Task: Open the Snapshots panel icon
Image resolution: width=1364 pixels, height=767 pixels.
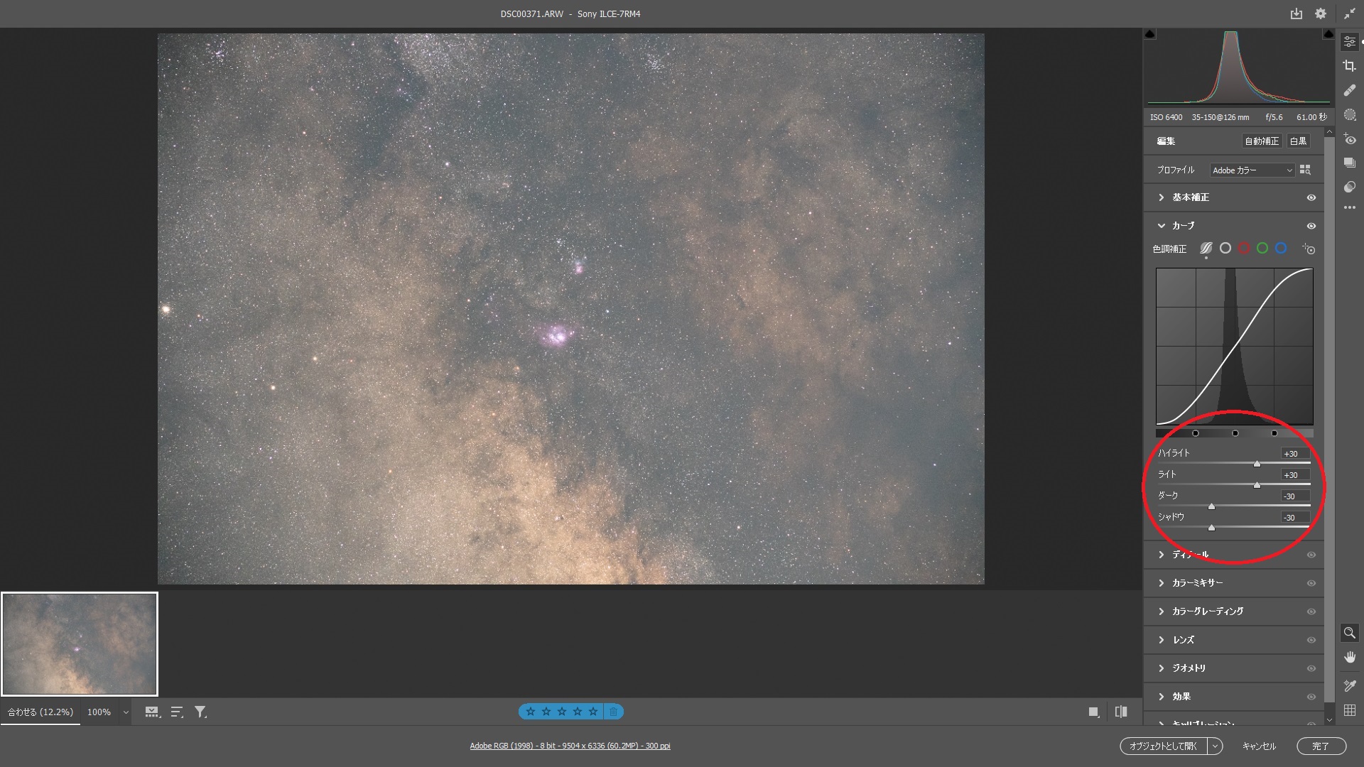Action: [1349, 163]
